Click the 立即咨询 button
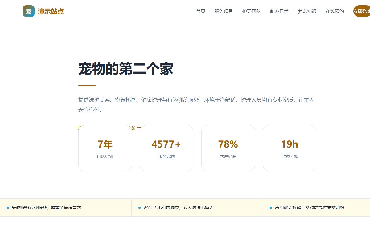This screenshot has width=370, height=231. [x=362, y=11]
